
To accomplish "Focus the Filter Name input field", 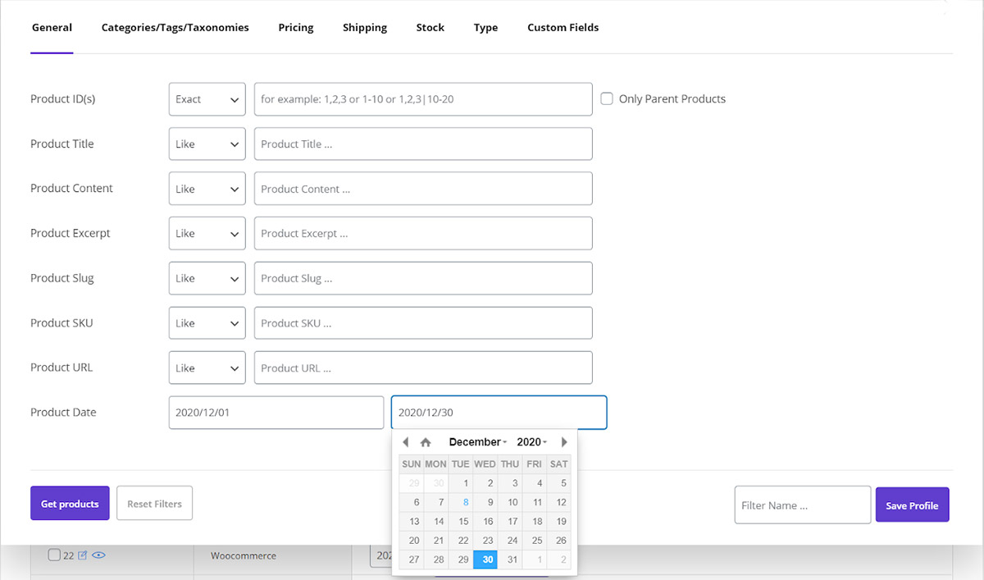I will (802, 505).
